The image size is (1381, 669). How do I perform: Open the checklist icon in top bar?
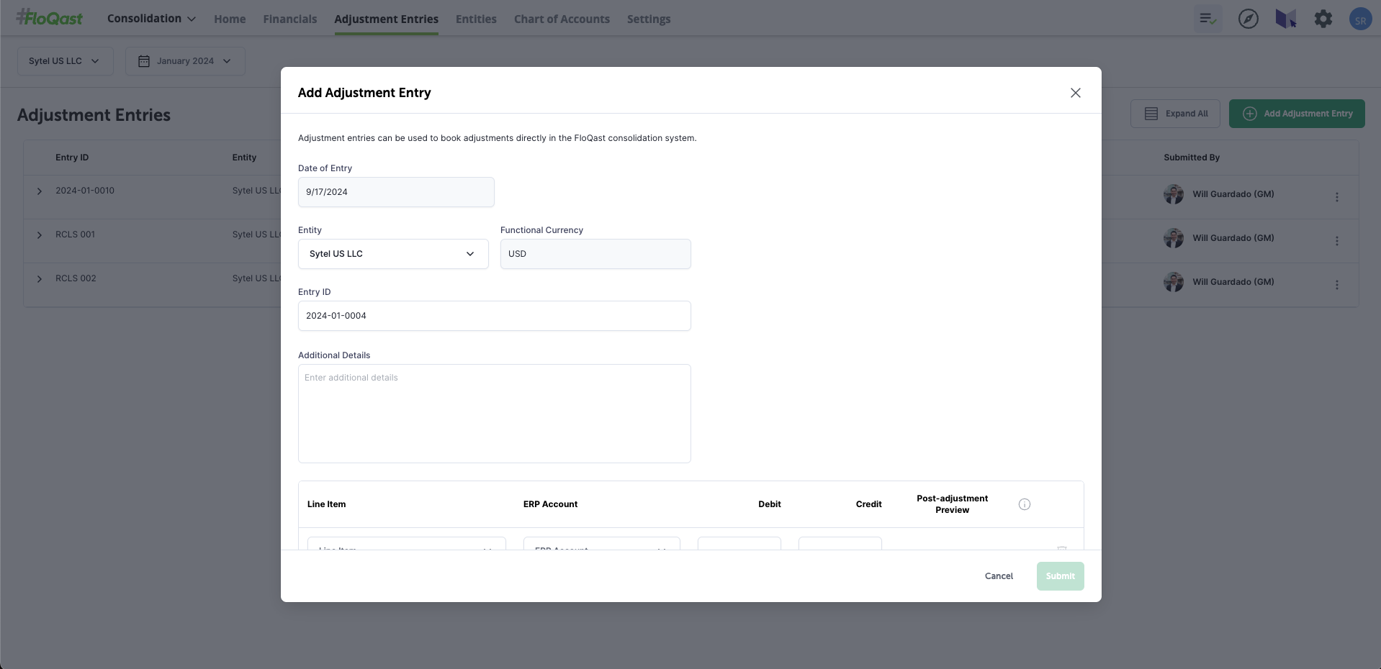(x=1207, y=19)
